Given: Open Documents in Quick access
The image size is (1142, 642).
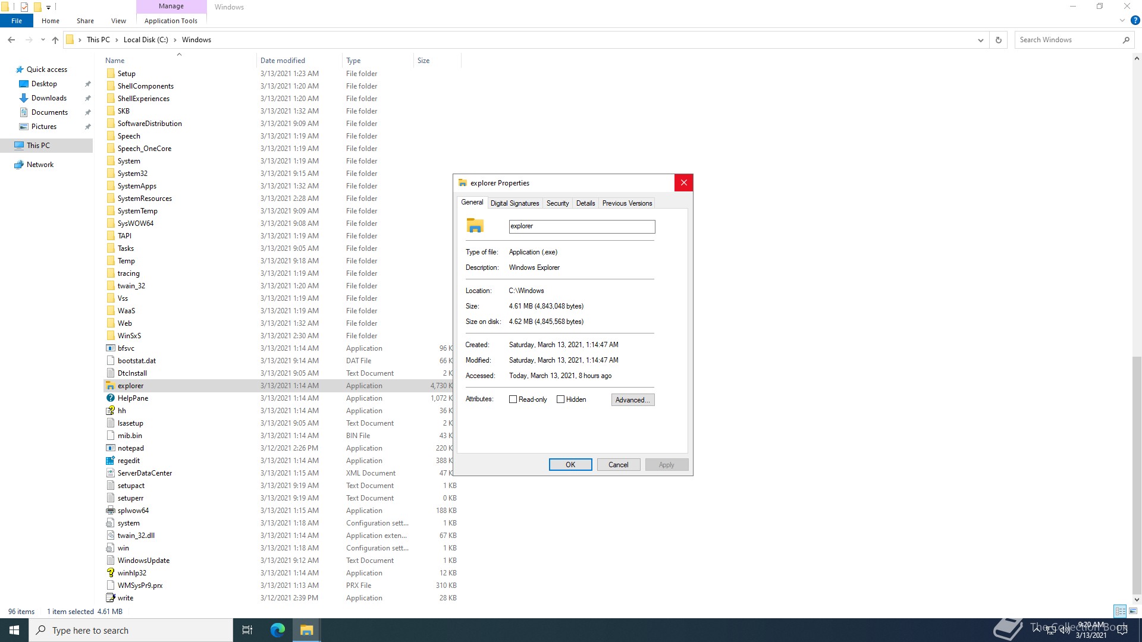Looking at the screenshot, I should (x=49, y=112).
